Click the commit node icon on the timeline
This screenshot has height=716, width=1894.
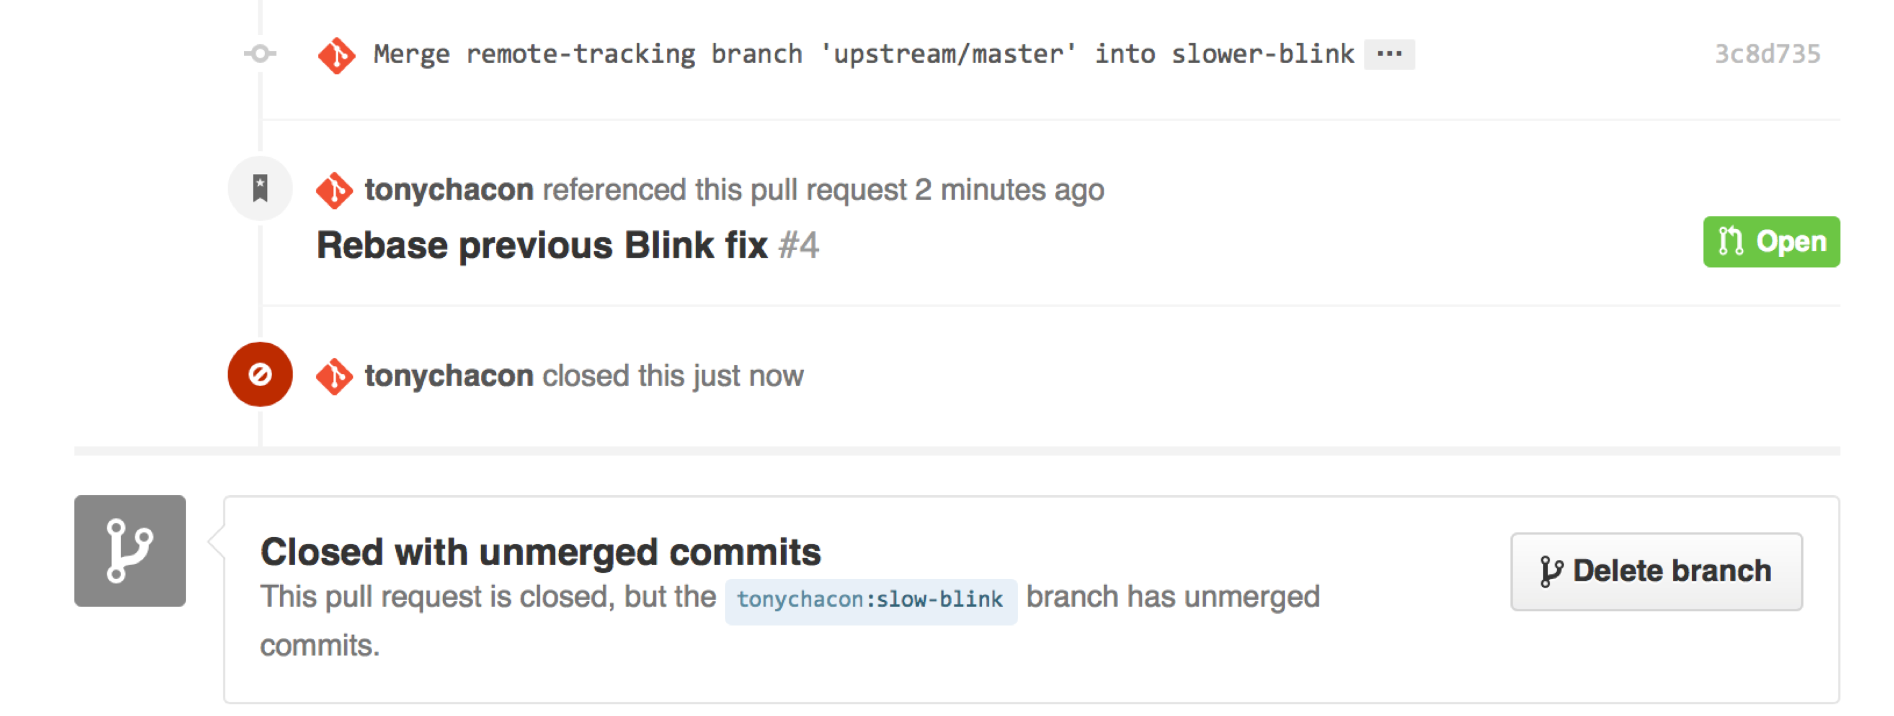point(260,54)
